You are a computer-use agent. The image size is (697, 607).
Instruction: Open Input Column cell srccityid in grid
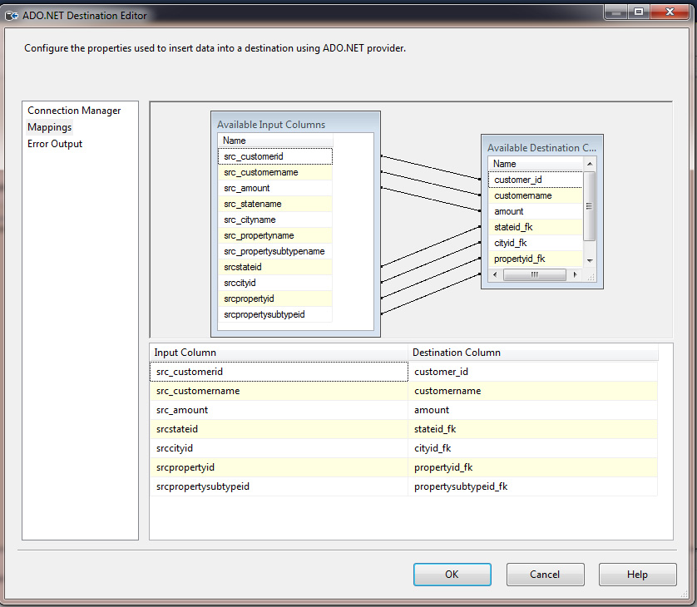click(279, 448)
